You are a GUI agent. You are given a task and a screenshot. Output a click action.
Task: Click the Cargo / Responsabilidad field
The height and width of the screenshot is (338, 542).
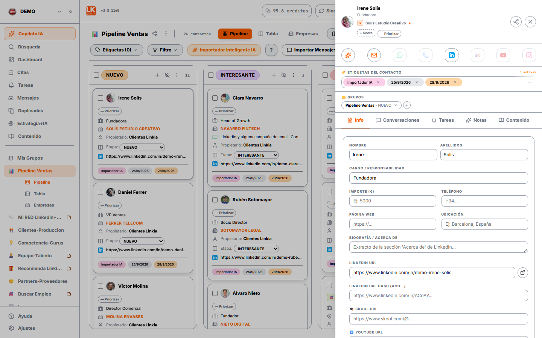point(438,178)
